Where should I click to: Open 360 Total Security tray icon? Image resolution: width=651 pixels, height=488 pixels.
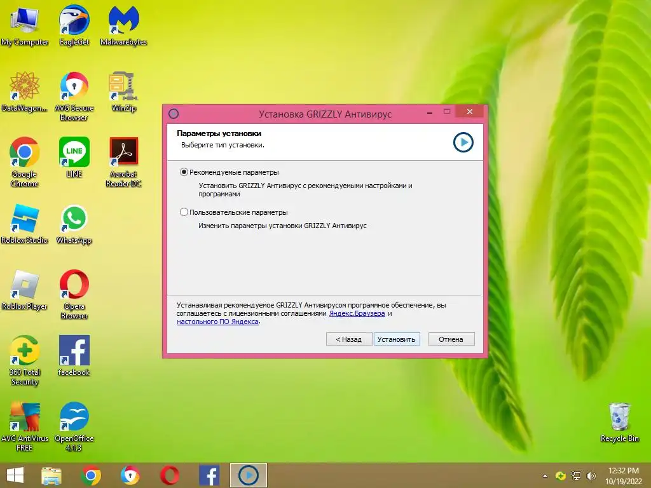tap(561, 476)
